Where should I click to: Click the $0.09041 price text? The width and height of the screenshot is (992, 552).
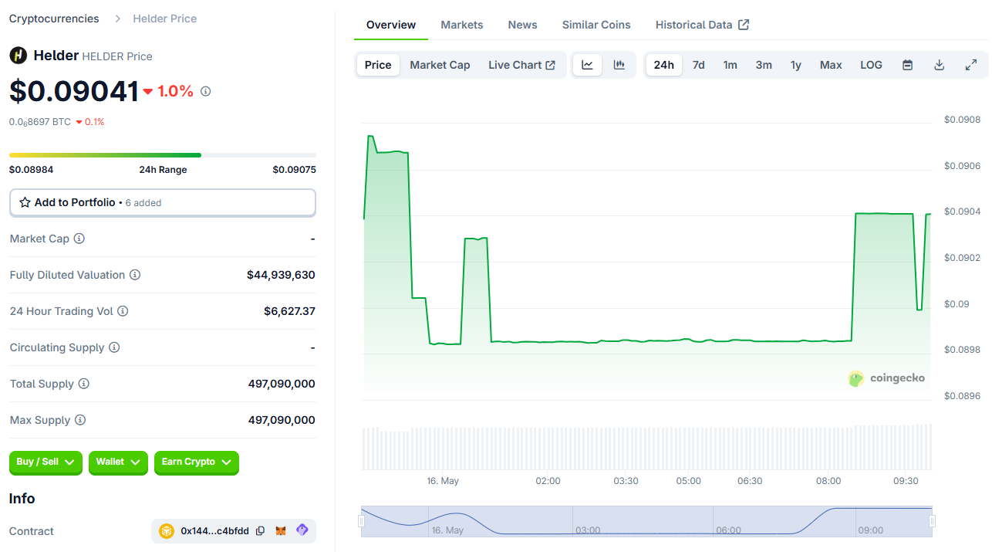pyautogui.click(x=74, y=91)
